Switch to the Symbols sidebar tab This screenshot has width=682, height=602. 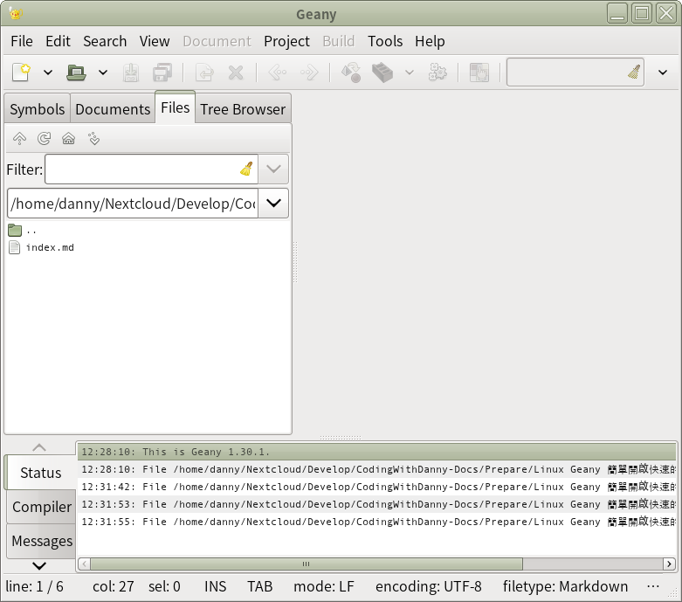coord(37,109)
